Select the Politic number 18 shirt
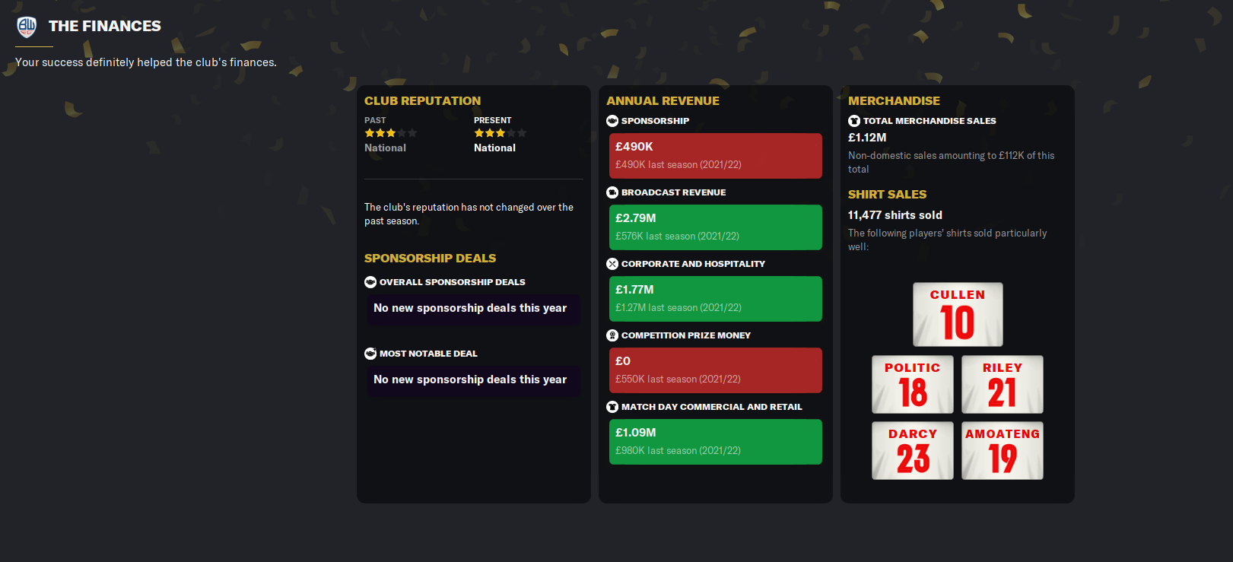Viewport: 1233px width, 562px height. [x=913, y=385]
